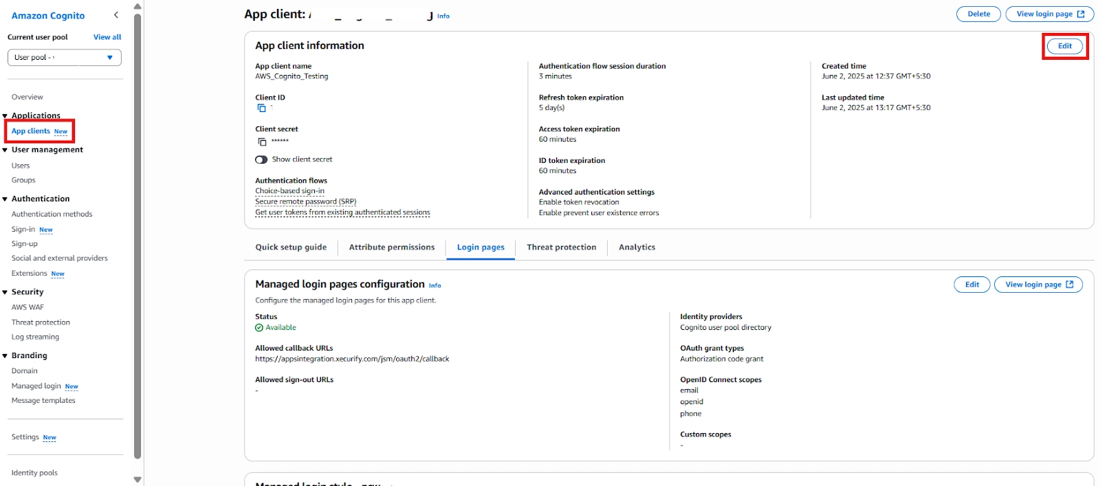Open Sign-in settings in sidebar
The image size is (1100, 486).
click(x=23, y=230)
